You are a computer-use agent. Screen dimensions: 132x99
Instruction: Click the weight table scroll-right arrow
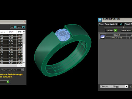pyautogui.click(x=21, y=66)
